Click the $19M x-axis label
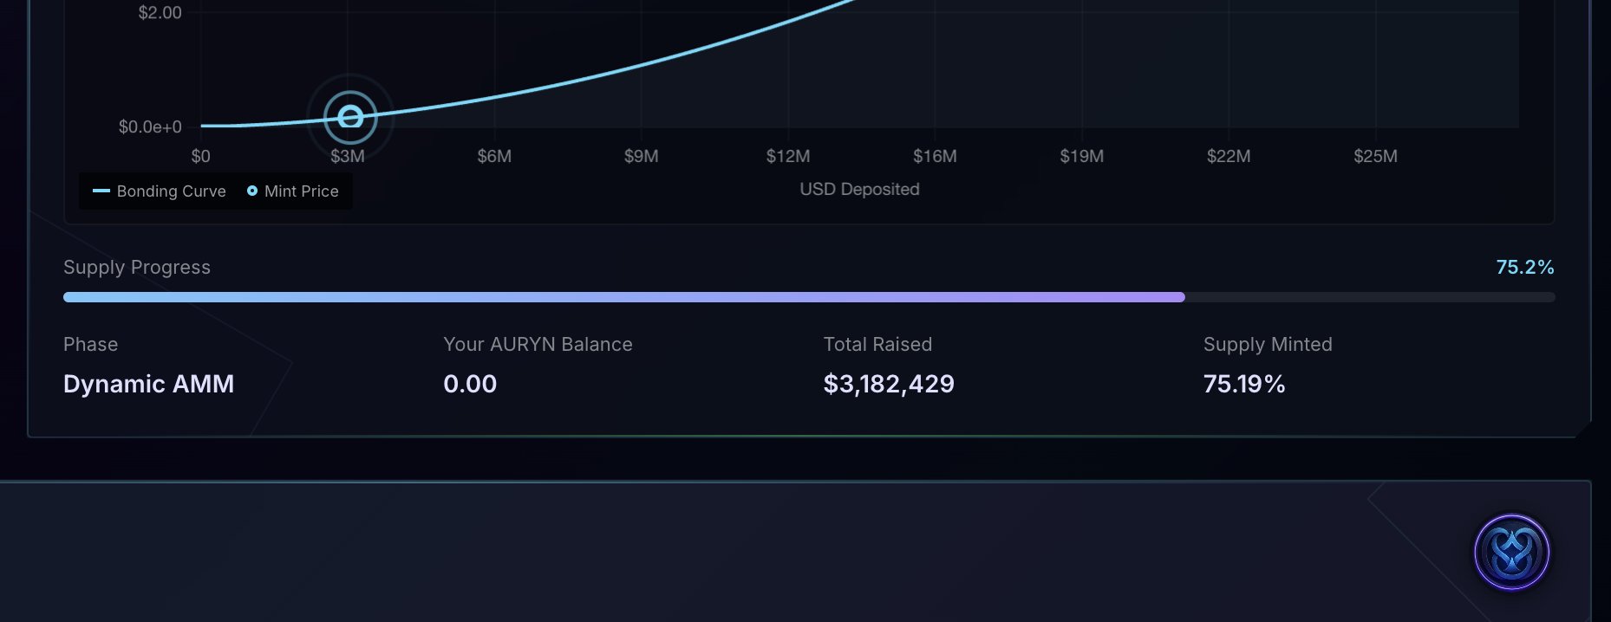This screenshot has width=1611, height=622. pyautogui.click(x=1081, y=156)
